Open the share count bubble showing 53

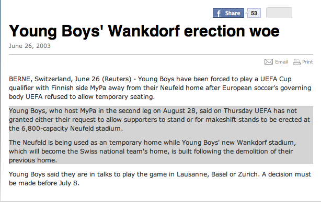pyautogui.click(x=254, y=13)
